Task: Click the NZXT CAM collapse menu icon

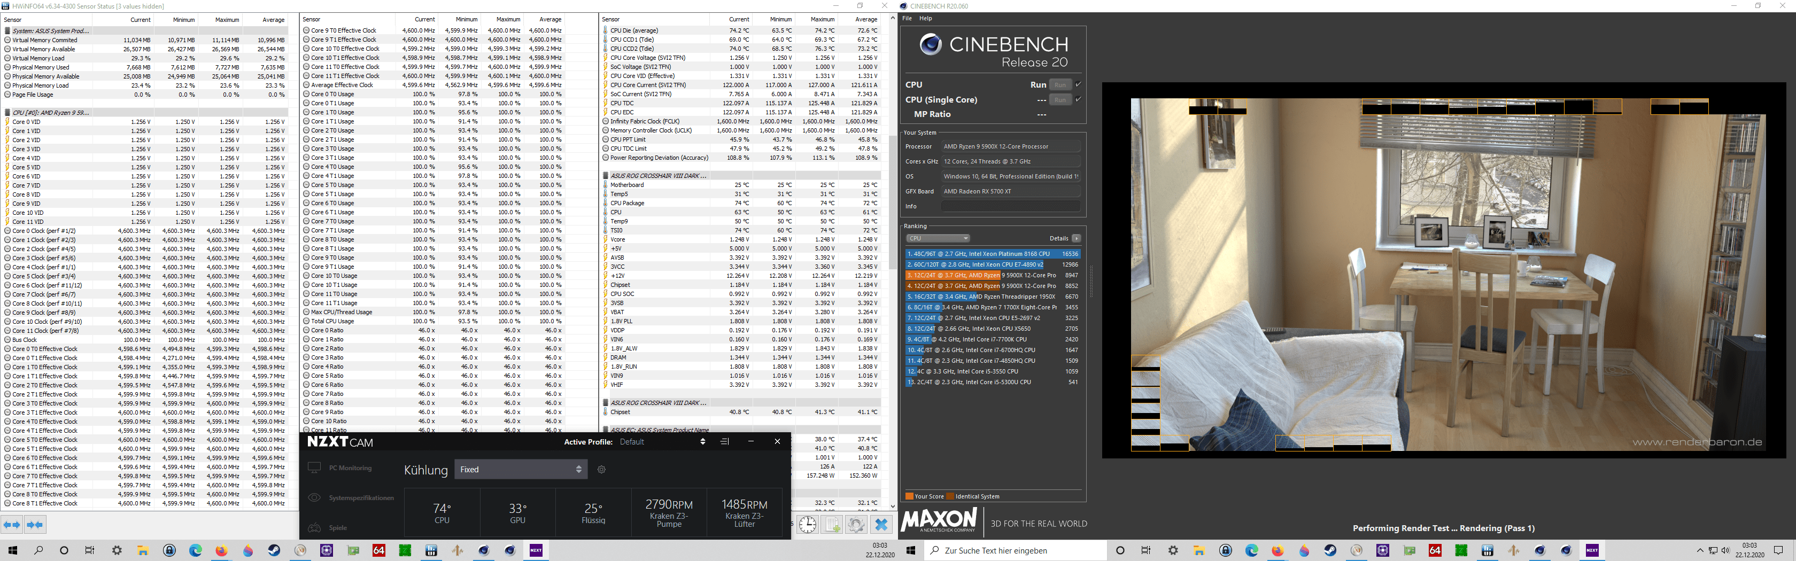Action: [724, 441]
